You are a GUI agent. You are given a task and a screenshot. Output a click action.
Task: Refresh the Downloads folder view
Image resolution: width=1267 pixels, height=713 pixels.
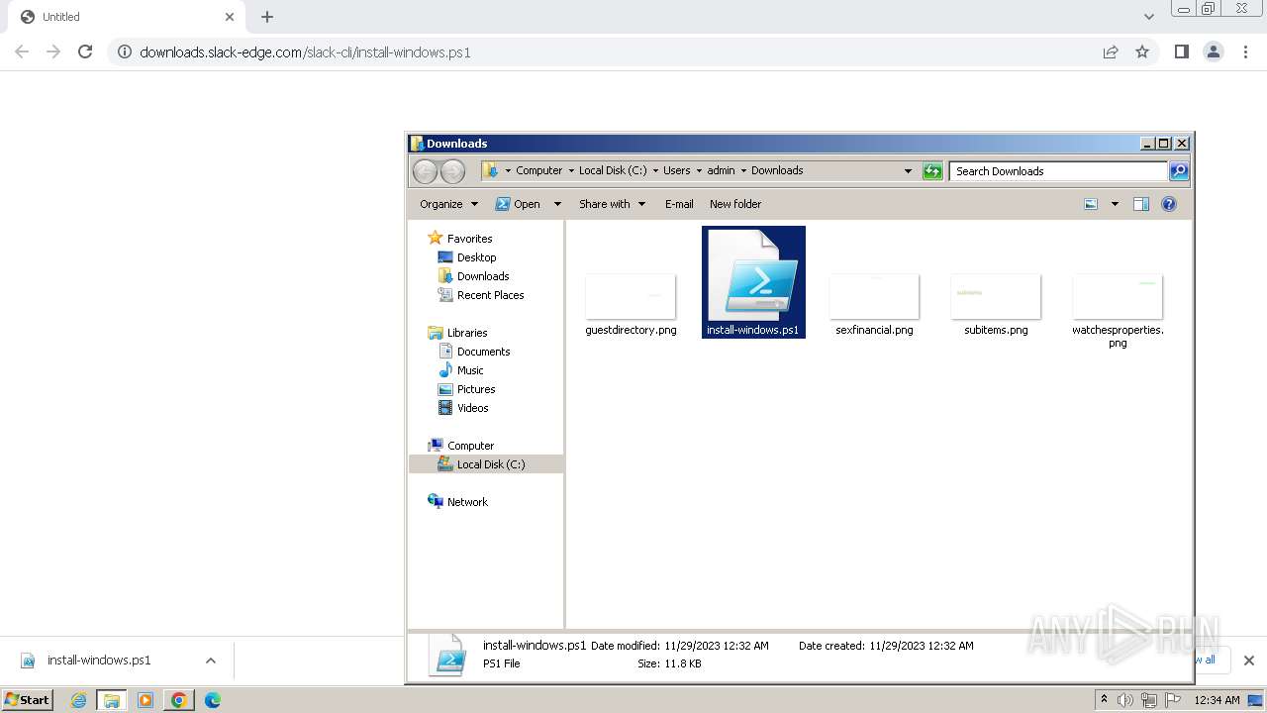point(932,171)
